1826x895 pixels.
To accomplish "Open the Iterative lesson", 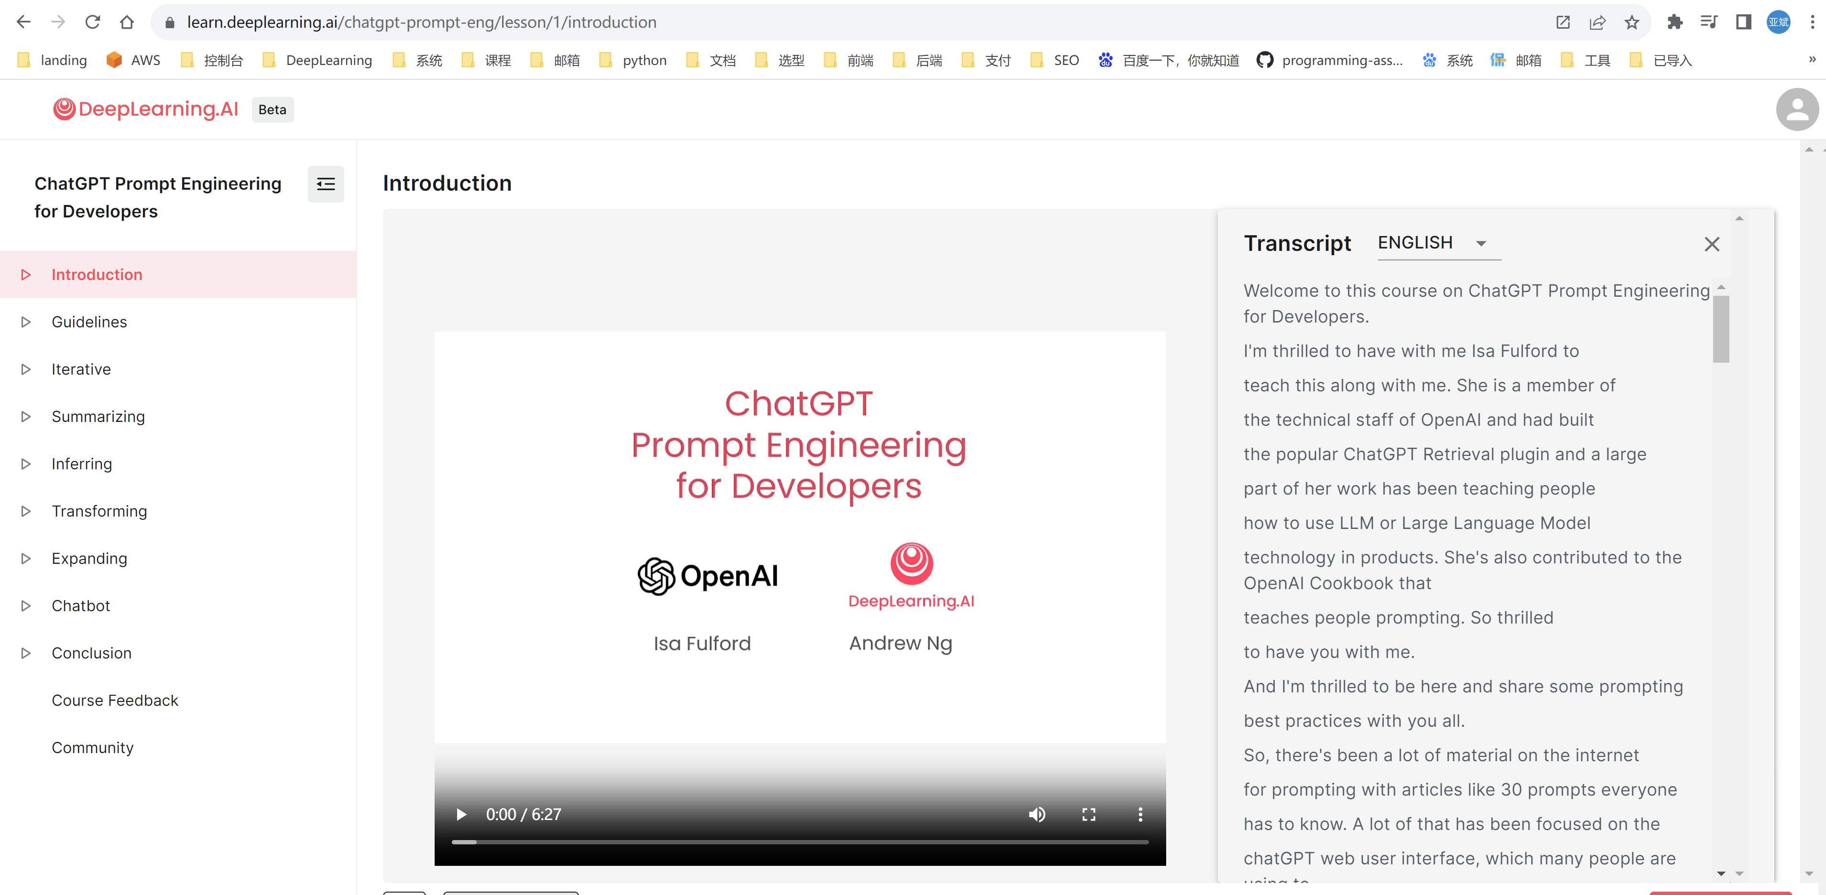I will pos(178,369).
